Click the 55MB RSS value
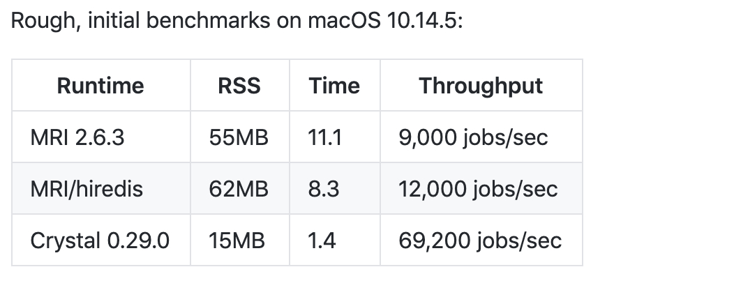The image size is (734, 290). pos(239,137)
